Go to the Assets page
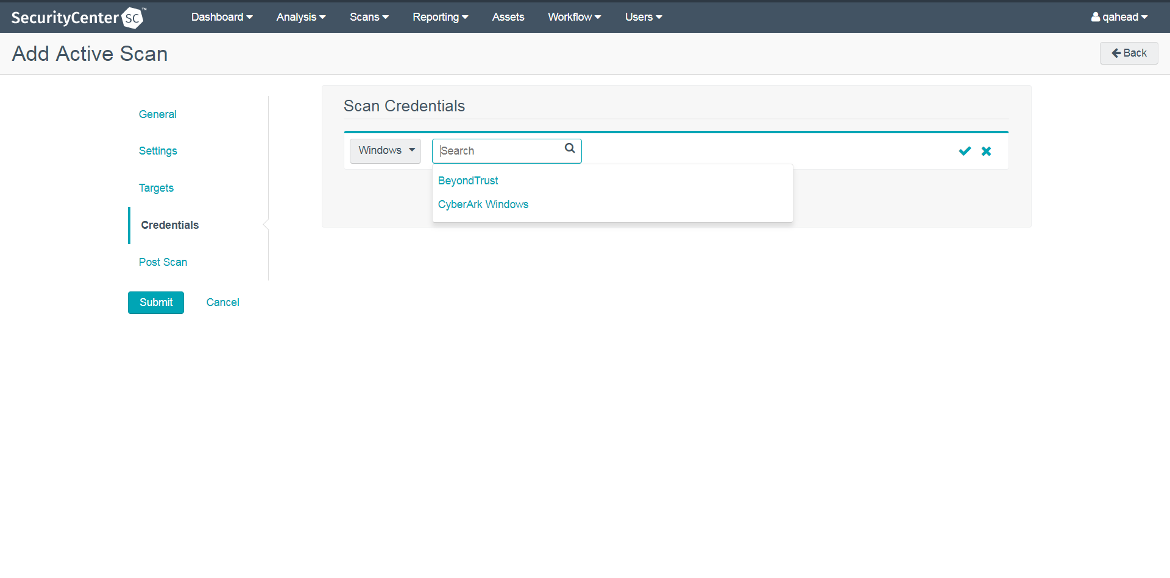This screenshot has height=578, width=1170. [x=508, y=17]
